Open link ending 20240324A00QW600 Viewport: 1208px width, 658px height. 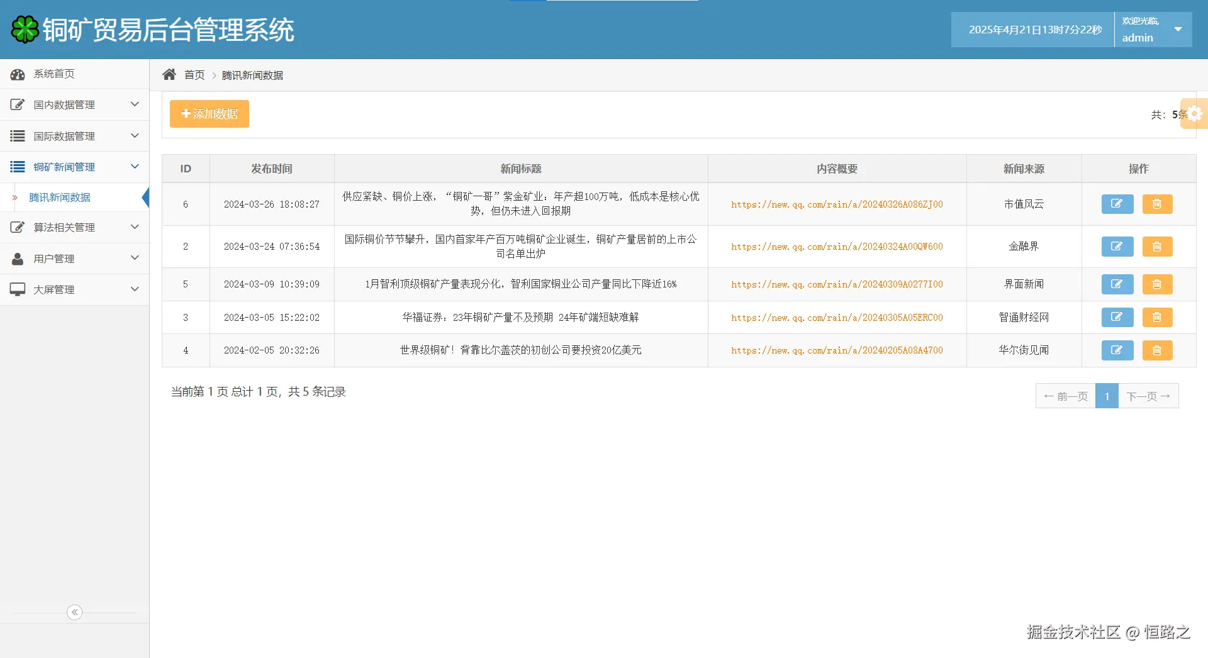click(837, 247)
